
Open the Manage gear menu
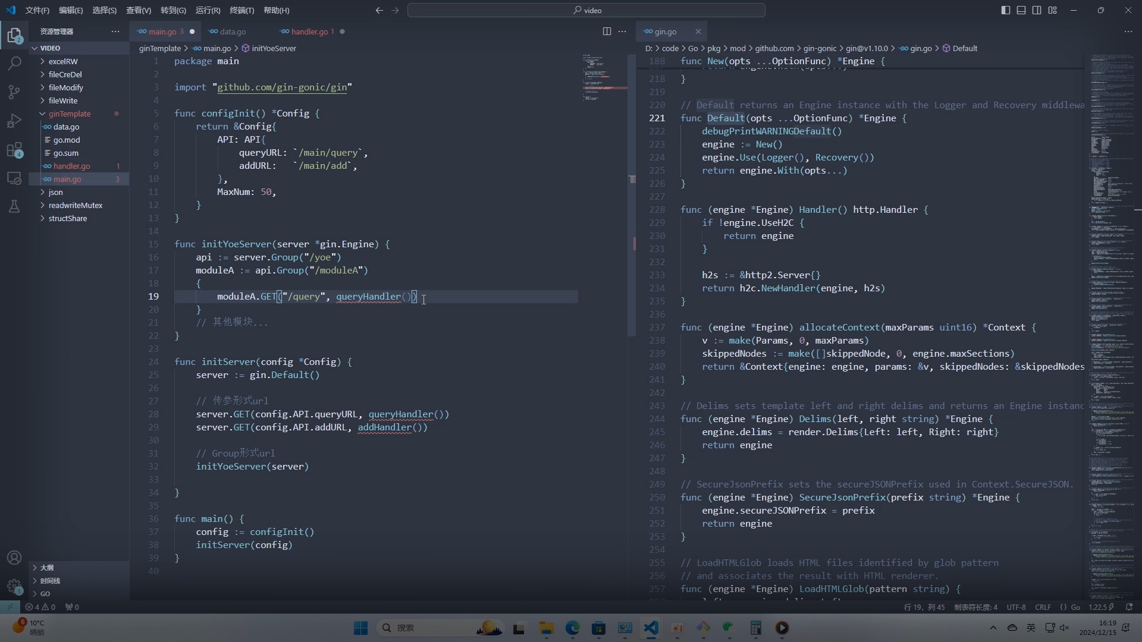tap(14, 586)
